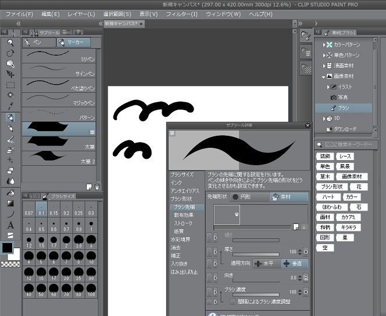The image size is (386, 316).
Task: Select the Auto Select magic wand tool
Action: pos(10,95)
